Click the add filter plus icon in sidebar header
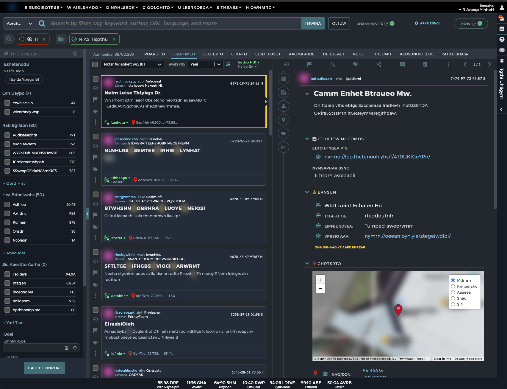The width and height of the screenshot is (507, 389). (x=75, y=54)
